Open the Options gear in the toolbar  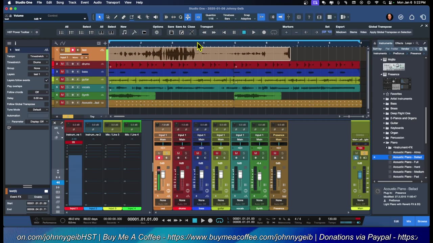157,32
